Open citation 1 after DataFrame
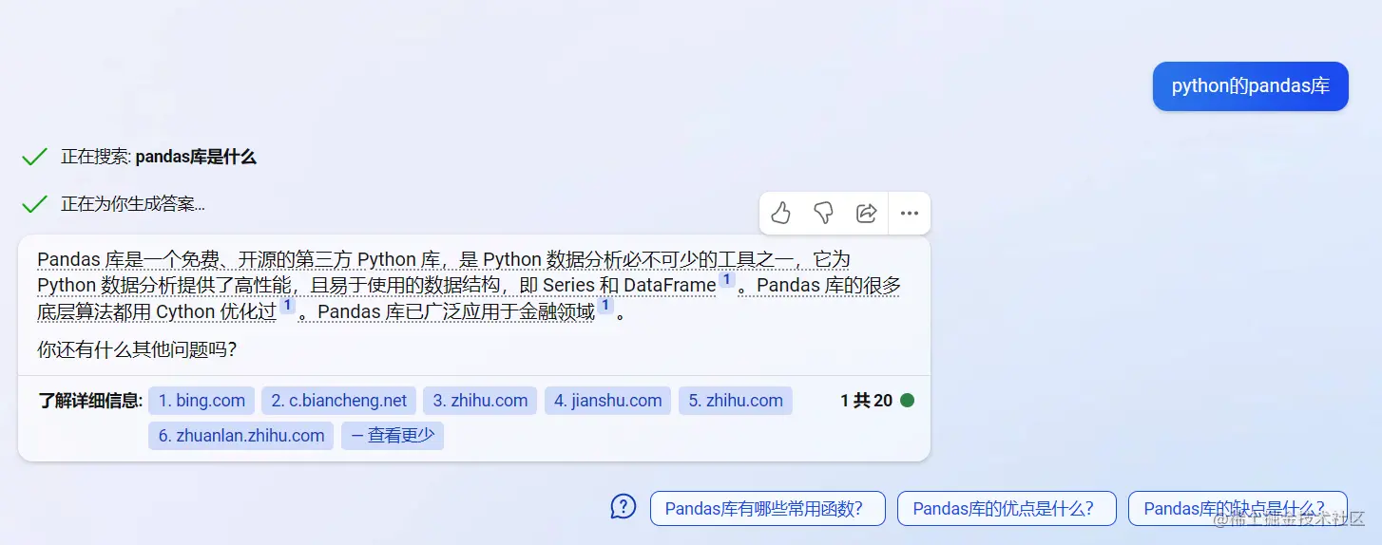 [727, 280]
